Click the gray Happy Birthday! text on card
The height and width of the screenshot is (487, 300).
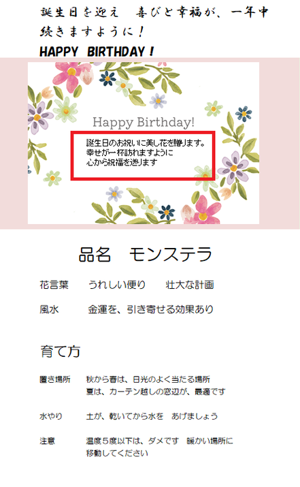[x=144, y=122]
